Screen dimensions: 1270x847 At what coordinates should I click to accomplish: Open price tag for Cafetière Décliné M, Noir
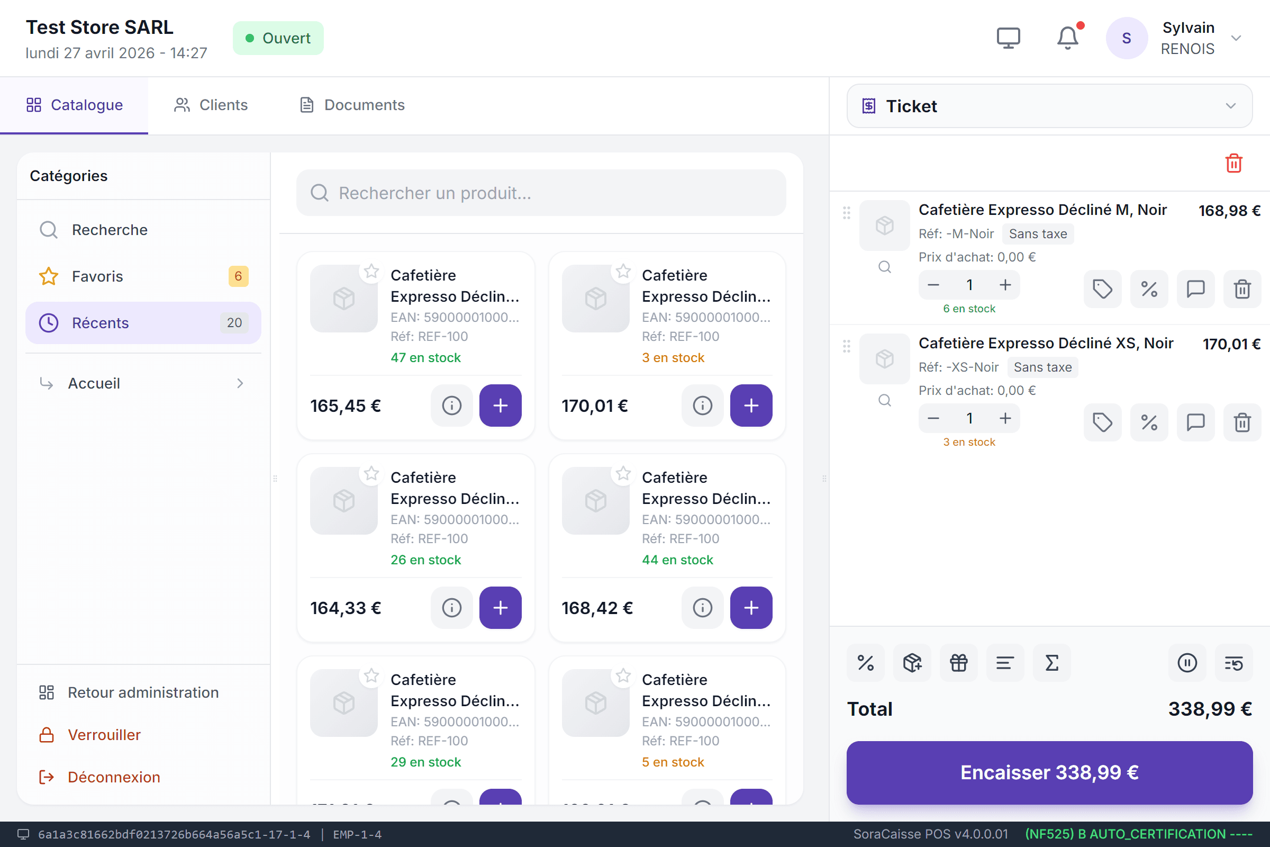point(1102,289)
